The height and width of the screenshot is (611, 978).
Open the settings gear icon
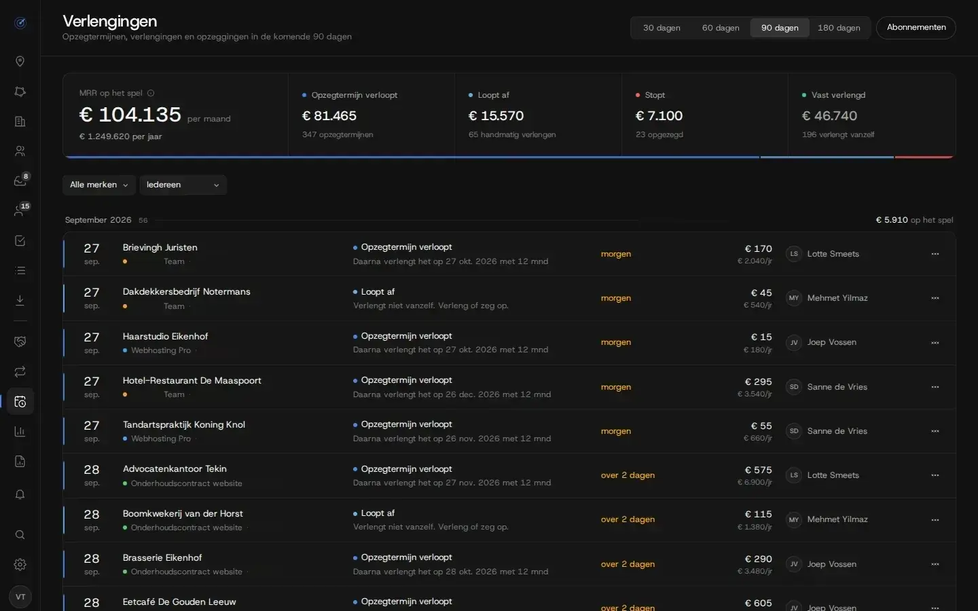pos(20,565)
